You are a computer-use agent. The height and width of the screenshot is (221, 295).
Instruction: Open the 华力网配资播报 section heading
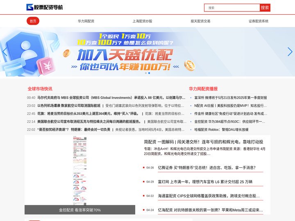tap(203, 89)
